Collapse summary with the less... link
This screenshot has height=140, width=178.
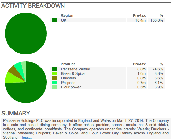(x=27, y=137)
